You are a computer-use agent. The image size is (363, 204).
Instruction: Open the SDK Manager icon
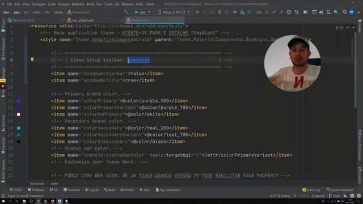[336, 12]
